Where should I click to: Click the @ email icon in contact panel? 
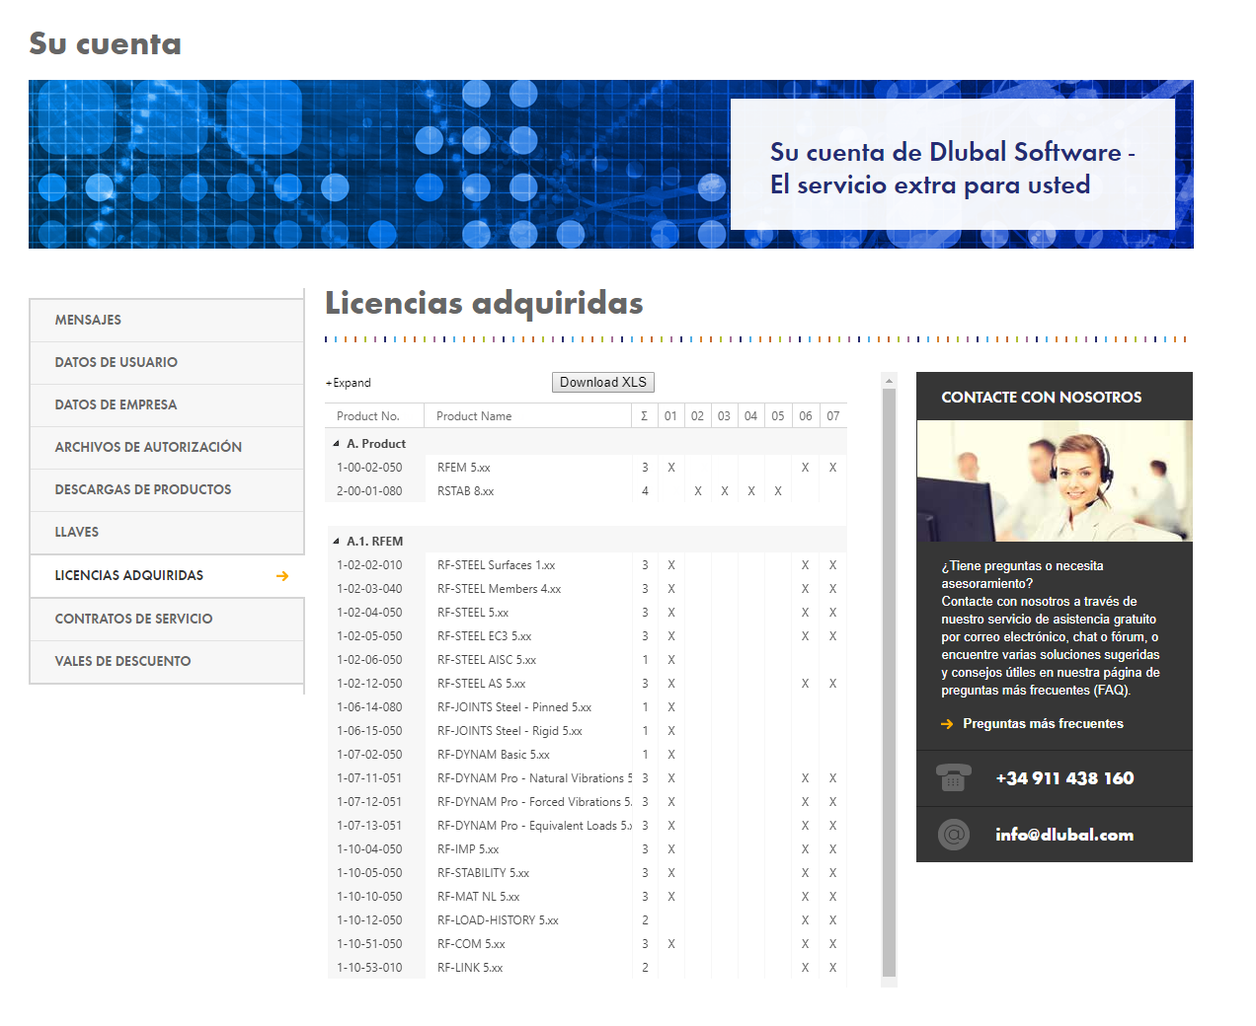coord(953,834)
